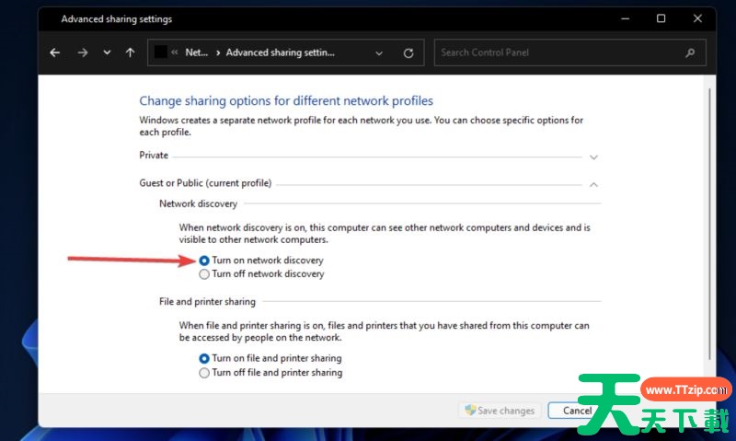Click the search magnifier icon
Image resolution: width=736 pixels, height=441 pixels.
[690, 52]
